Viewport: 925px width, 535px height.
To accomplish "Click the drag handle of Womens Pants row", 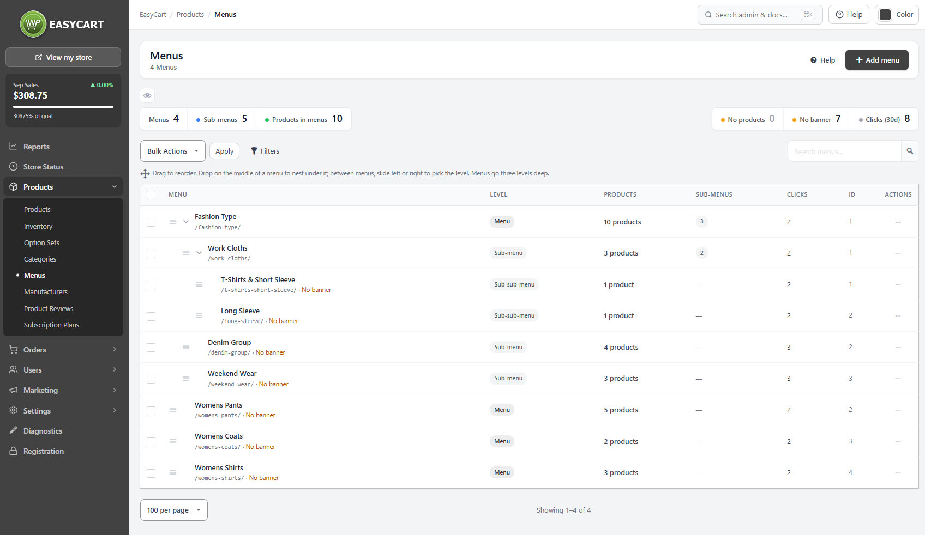I will (x=173, y=410).
